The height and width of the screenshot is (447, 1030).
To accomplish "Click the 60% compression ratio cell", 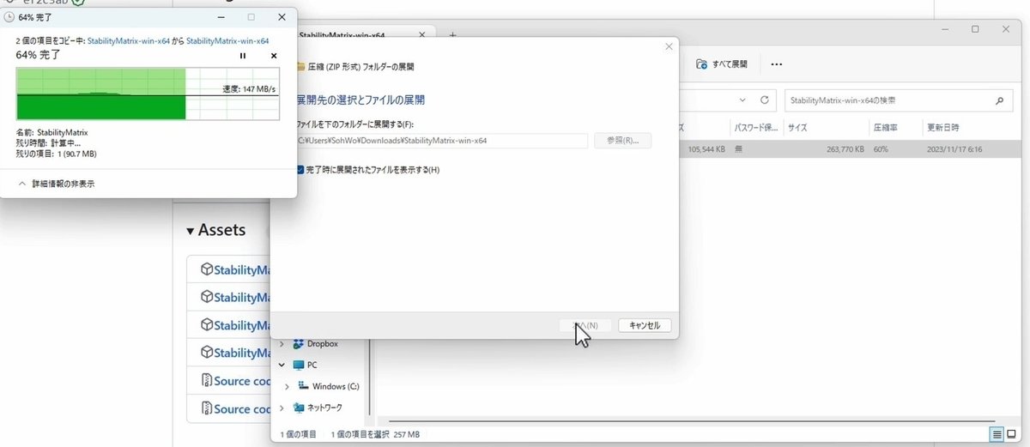I will [x=881, y=148].
